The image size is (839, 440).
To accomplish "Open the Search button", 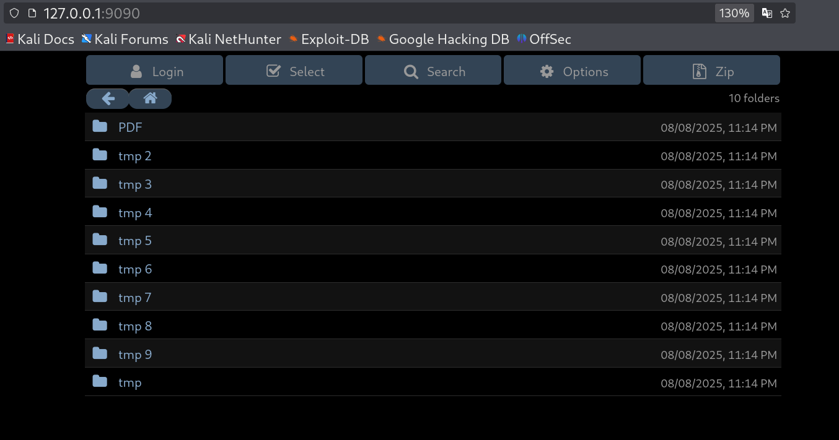I will point(433,70).
